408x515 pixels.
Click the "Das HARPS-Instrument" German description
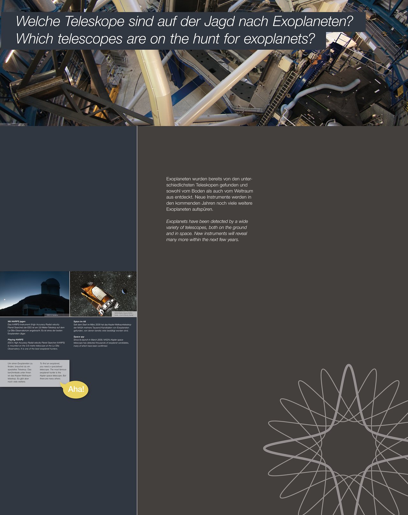coord(36,329)
